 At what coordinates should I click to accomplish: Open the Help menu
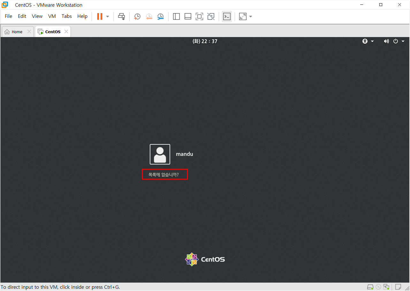coord(82,16)
